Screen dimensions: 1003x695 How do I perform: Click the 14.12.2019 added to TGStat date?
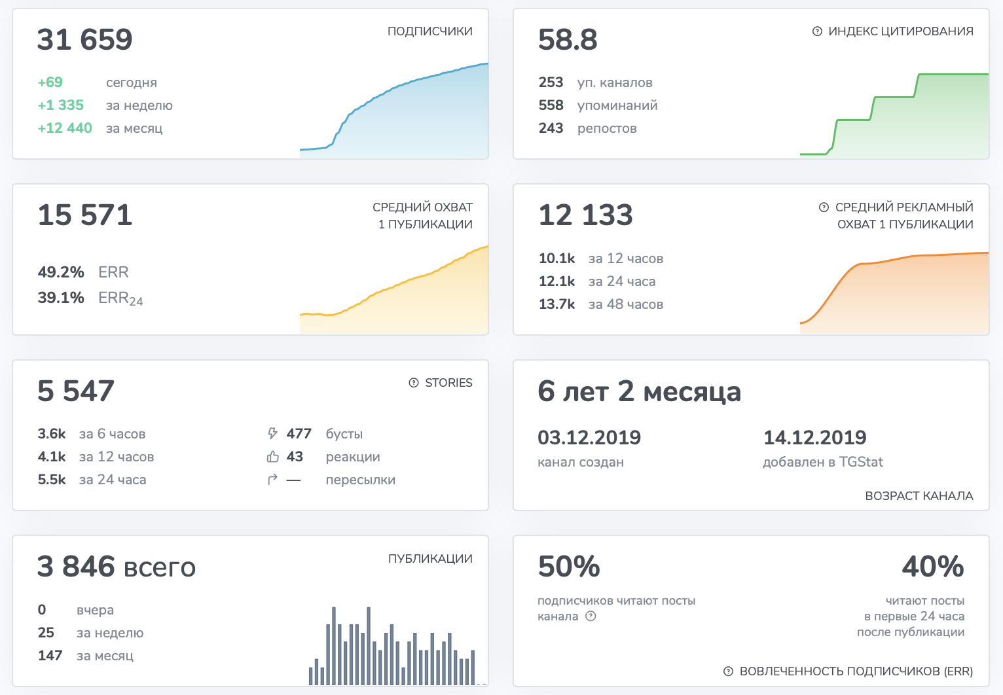814,437
